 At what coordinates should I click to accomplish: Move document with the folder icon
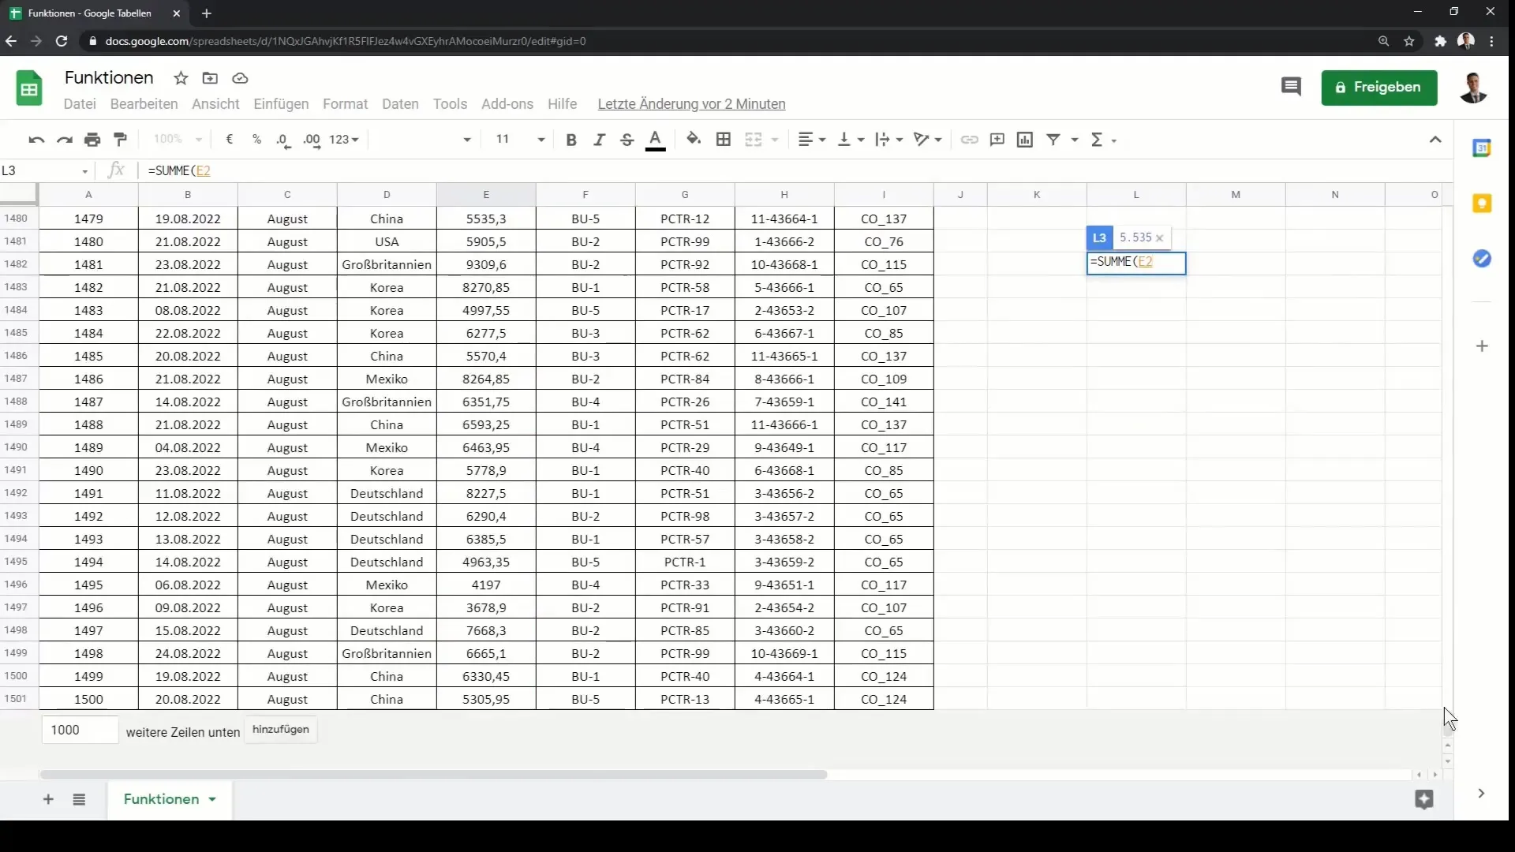click(x=210, y=78)
